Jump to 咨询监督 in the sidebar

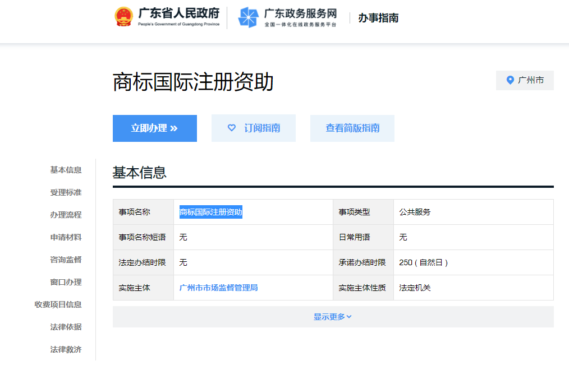[66, 260]
